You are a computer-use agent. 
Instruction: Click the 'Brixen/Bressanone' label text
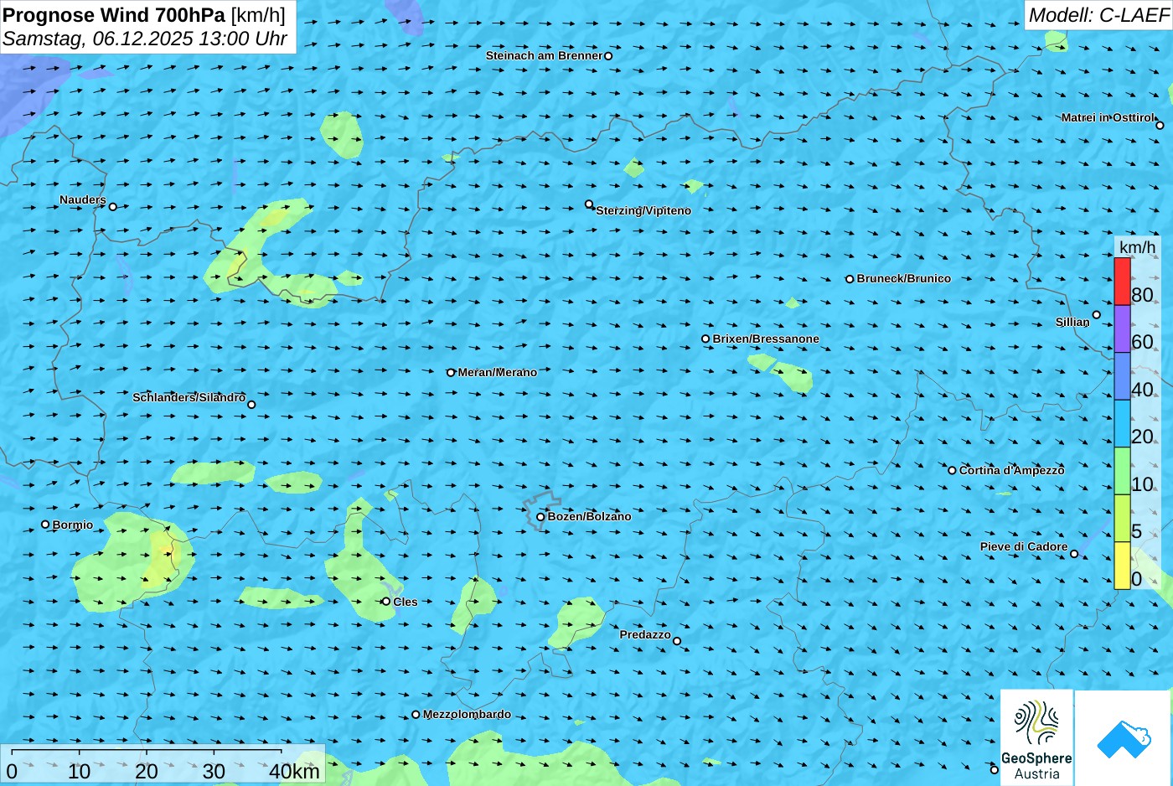point(766,339)
